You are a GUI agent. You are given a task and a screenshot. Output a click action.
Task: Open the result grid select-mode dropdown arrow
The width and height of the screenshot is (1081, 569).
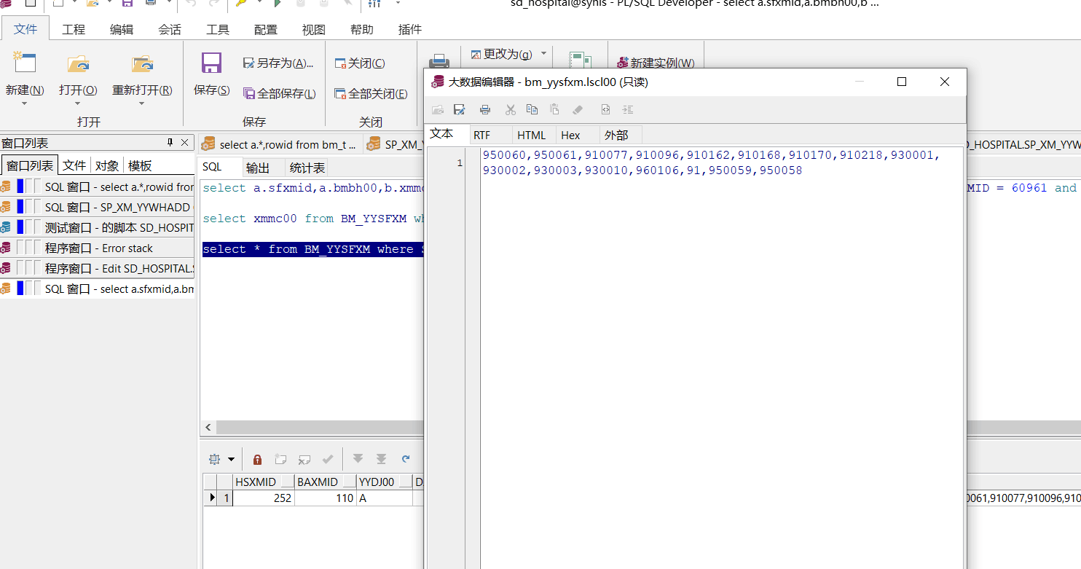tap(232, 460)
